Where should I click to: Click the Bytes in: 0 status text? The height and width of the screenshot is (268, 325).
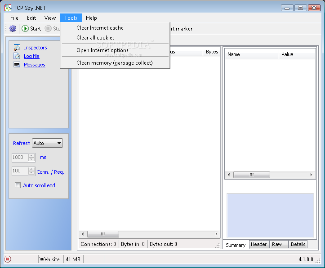(133, 244)
